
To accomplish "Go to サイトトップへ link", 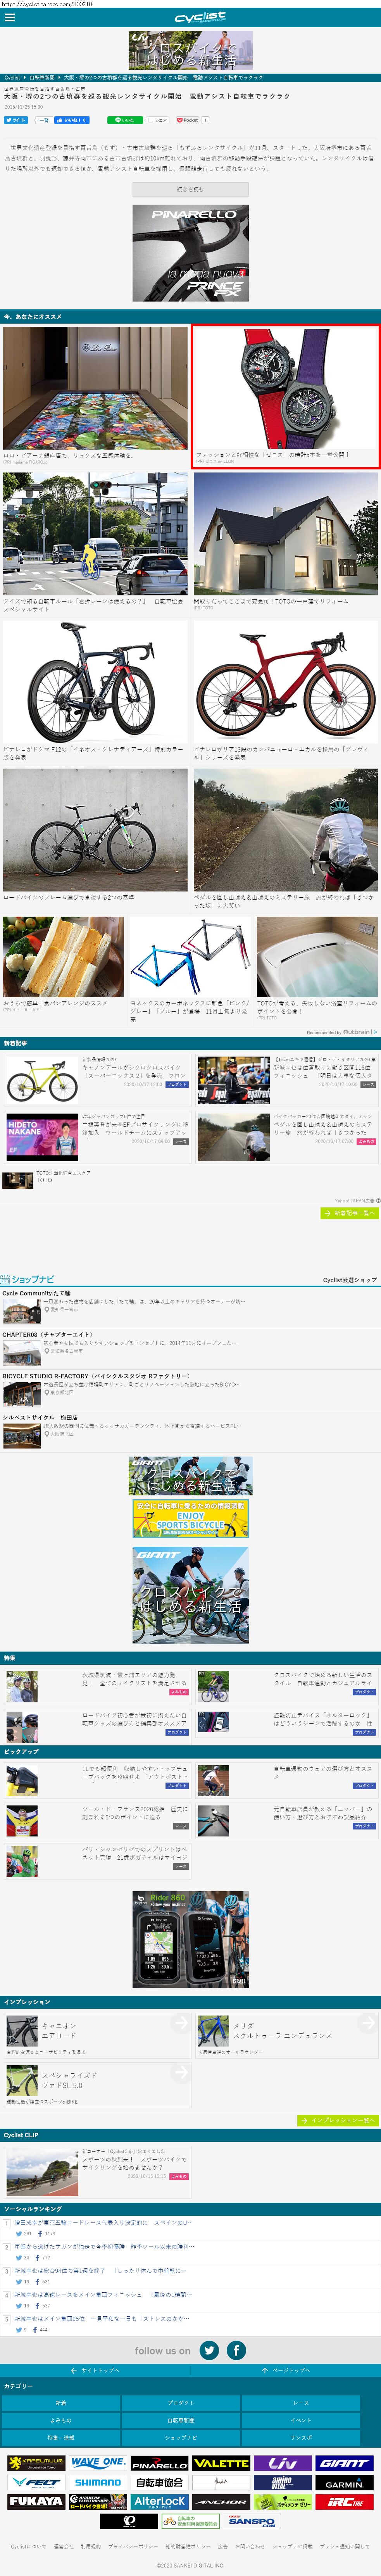I will coord(95,2371).
